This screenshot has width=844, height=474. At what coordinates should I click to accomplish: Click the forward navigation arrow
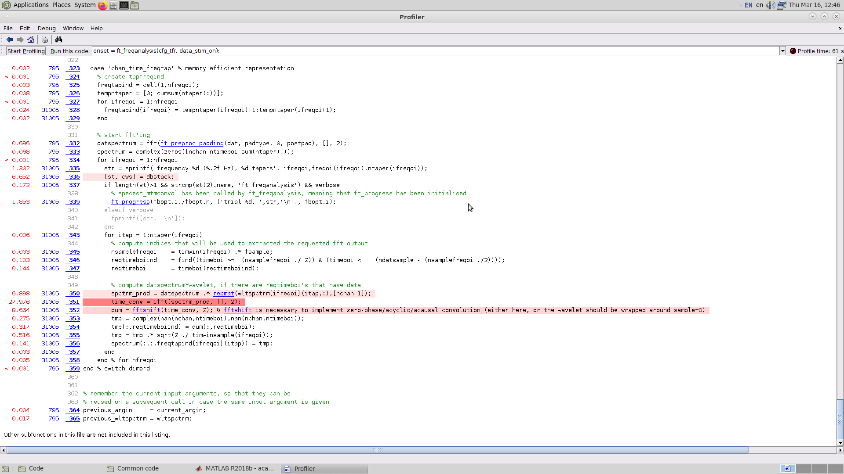point(20,39)
